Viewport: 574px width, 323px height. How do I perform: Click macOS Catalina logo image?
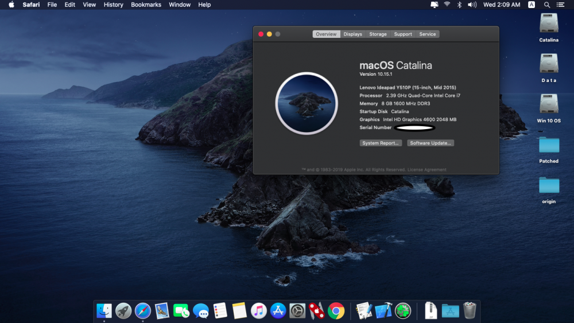coord(307,103)
